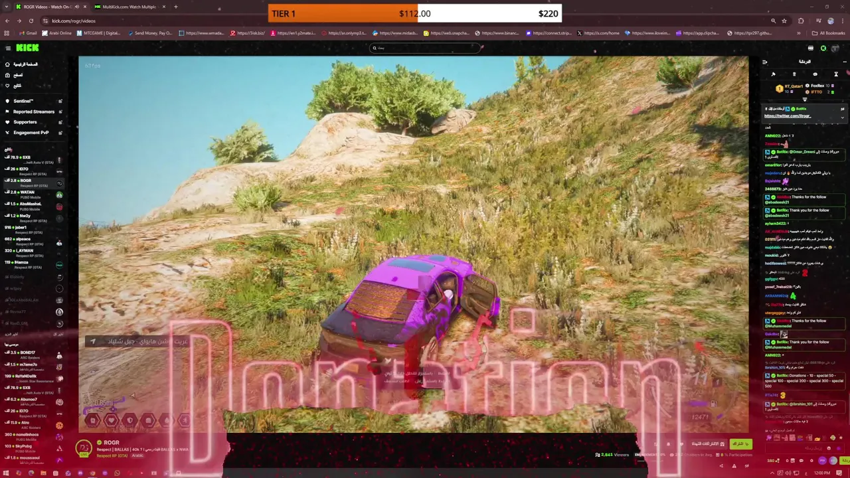Viewport: 850px width, 478px height.
Task: Open the Arabi Online bookmark
Action: point(57,33)
